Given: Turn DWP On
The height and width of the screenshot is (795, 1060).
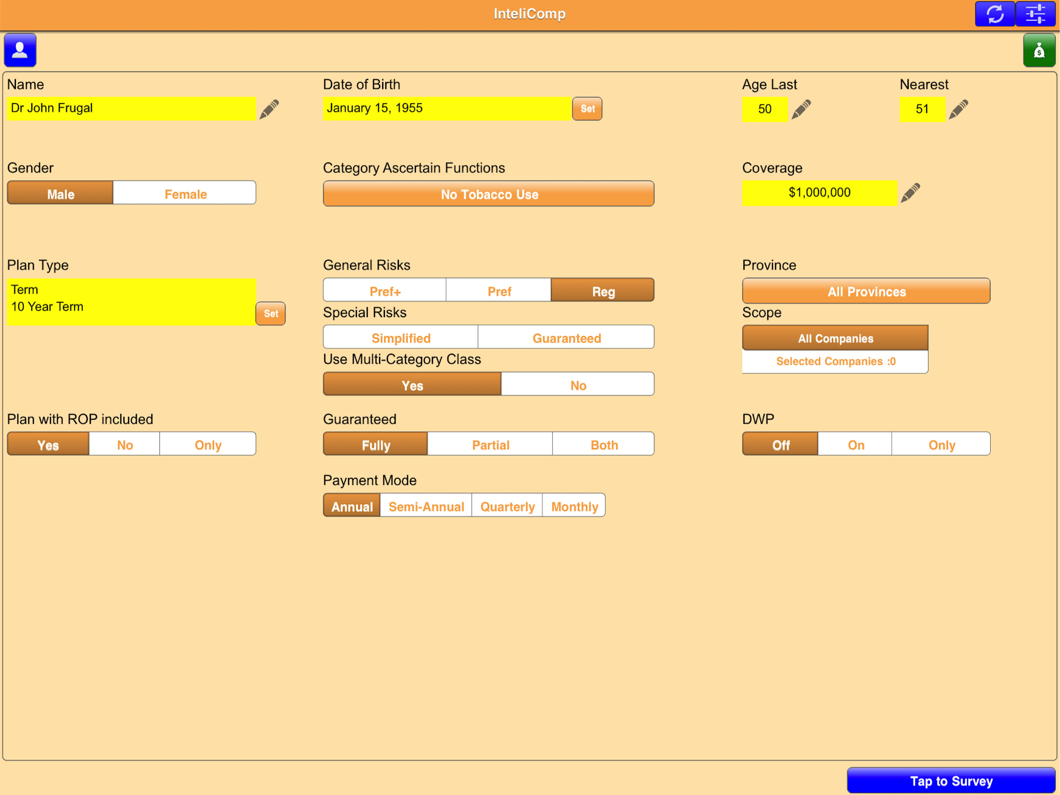Looking at the screenshot, I should coord(856,444).
